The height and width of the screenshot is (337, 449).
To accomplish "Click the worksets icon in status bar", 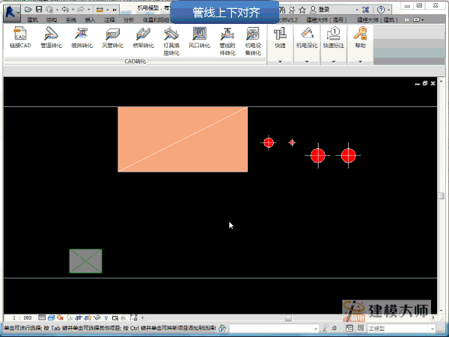I will tap(222, 328).
